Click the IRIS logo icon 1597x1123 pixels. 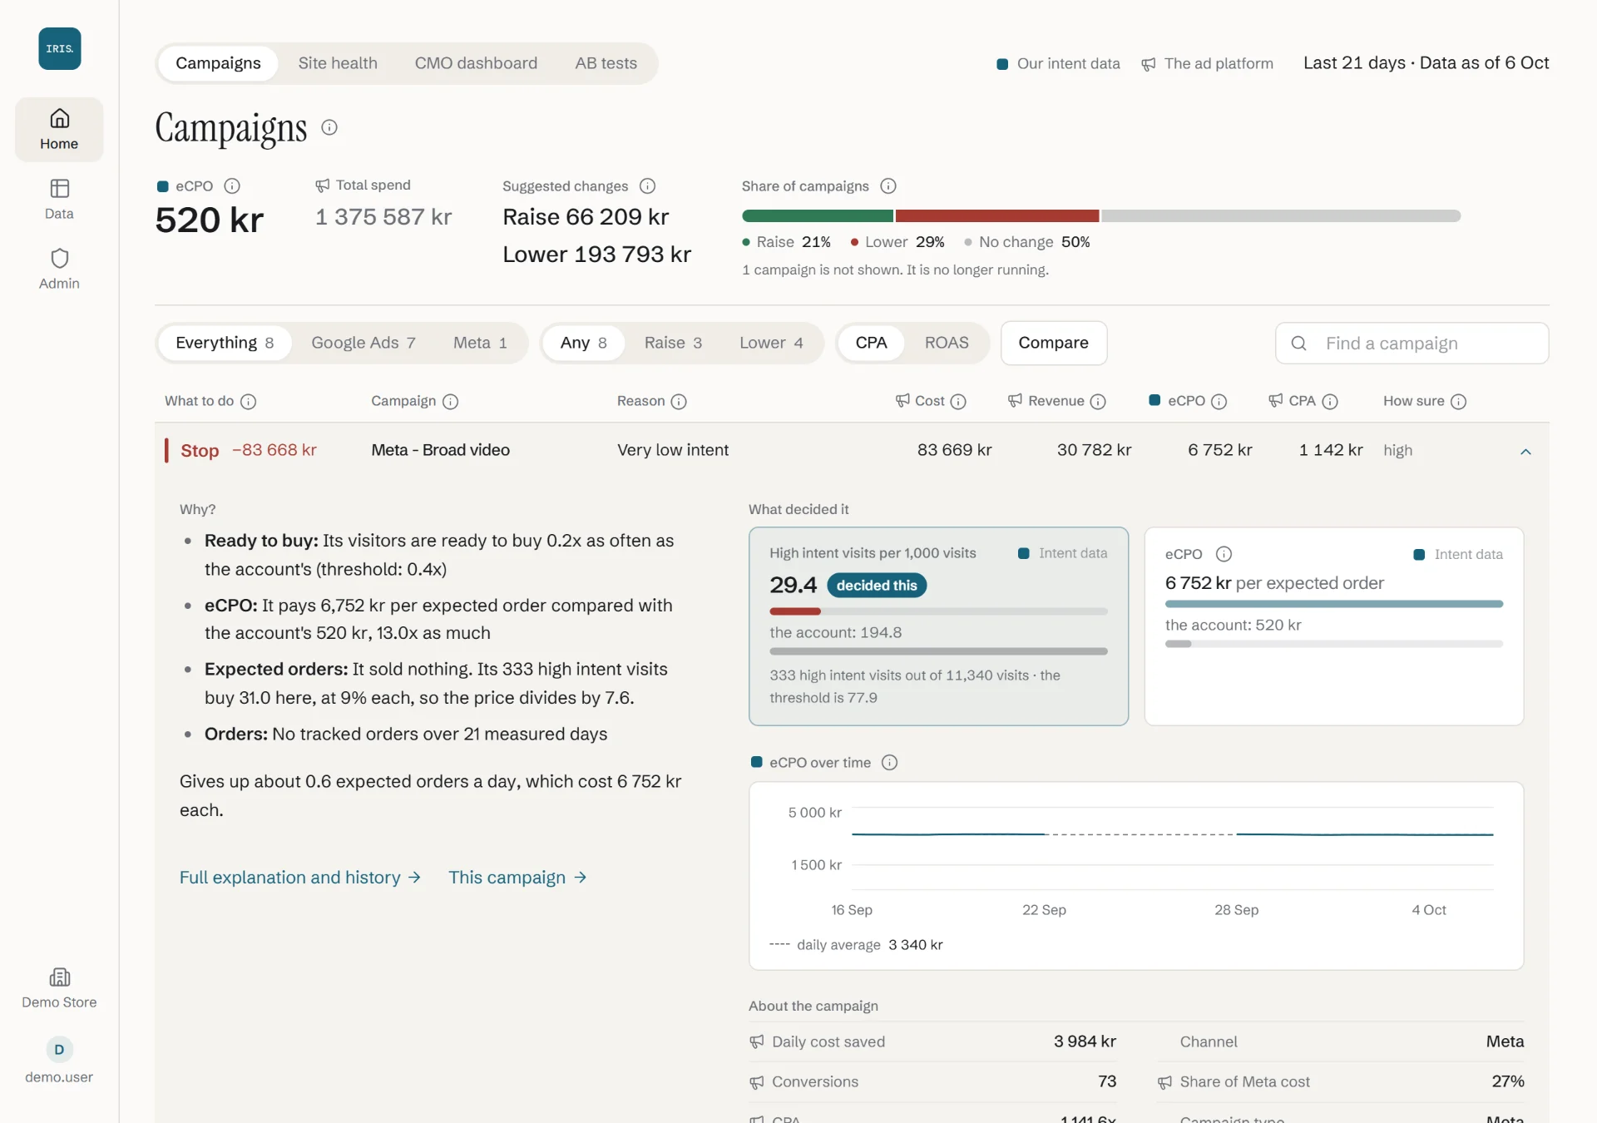pyautogui.click(x=59, y=48)
